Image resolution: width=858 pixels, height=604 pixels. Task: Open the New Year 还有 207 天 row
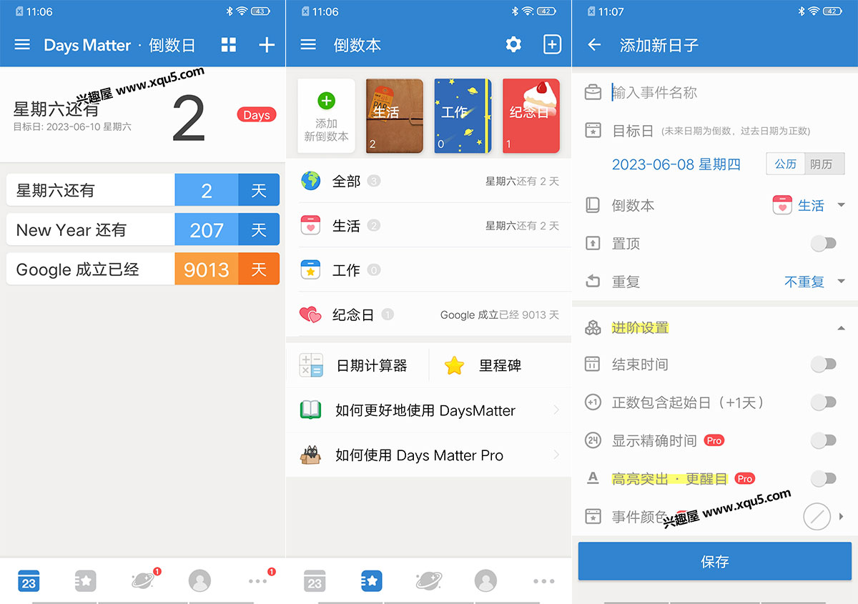(x=143, y=229)
